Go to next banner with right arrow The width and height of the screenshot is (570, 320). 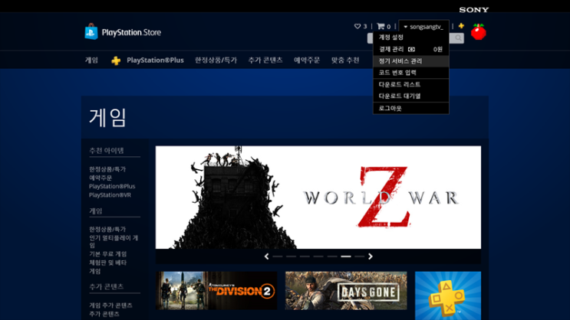370,256
